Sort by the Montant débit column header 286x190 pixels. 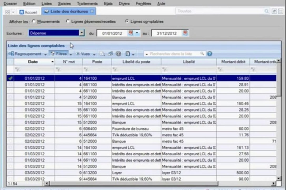click(x=233, y=62)
